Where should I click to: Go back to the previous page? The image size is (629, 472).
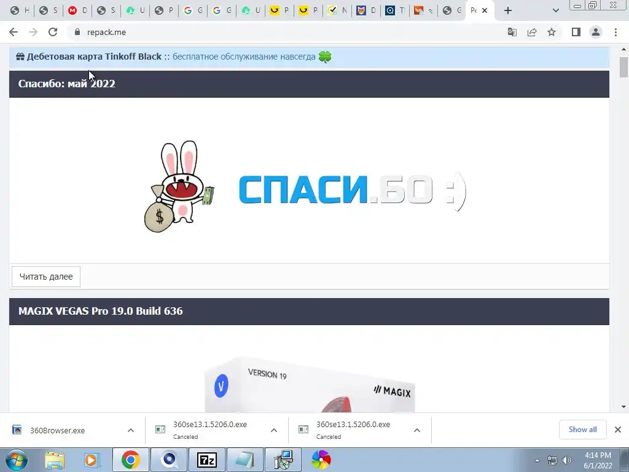[14, 32]
